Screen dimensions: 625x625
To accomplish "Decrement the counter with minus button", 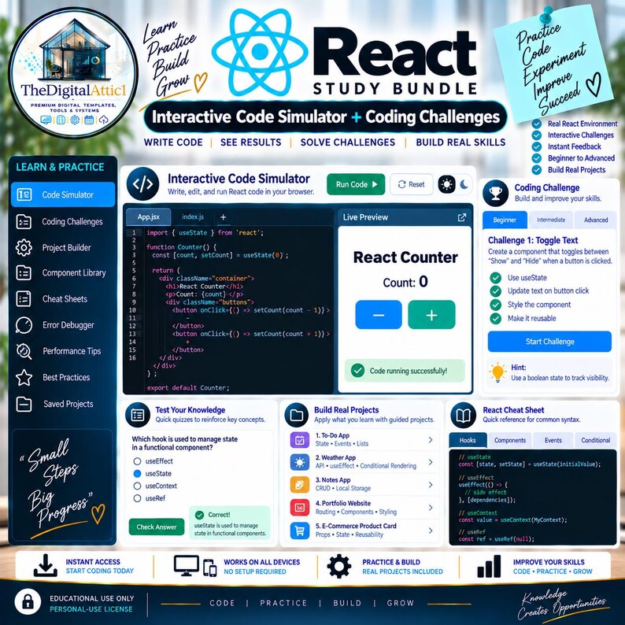I will pos(379,315).
